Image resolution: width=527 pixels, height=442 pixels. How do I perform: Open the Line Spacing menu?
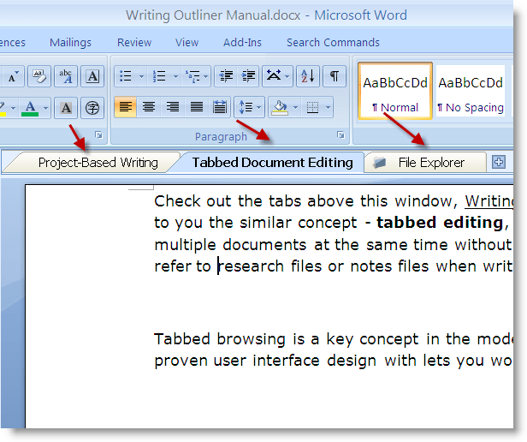click(x=250, y=107)
